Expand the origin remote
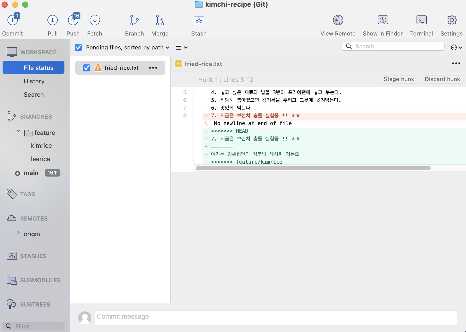This screenshot has width=466, height=332. pyautogui.click(x=18, y=233)
